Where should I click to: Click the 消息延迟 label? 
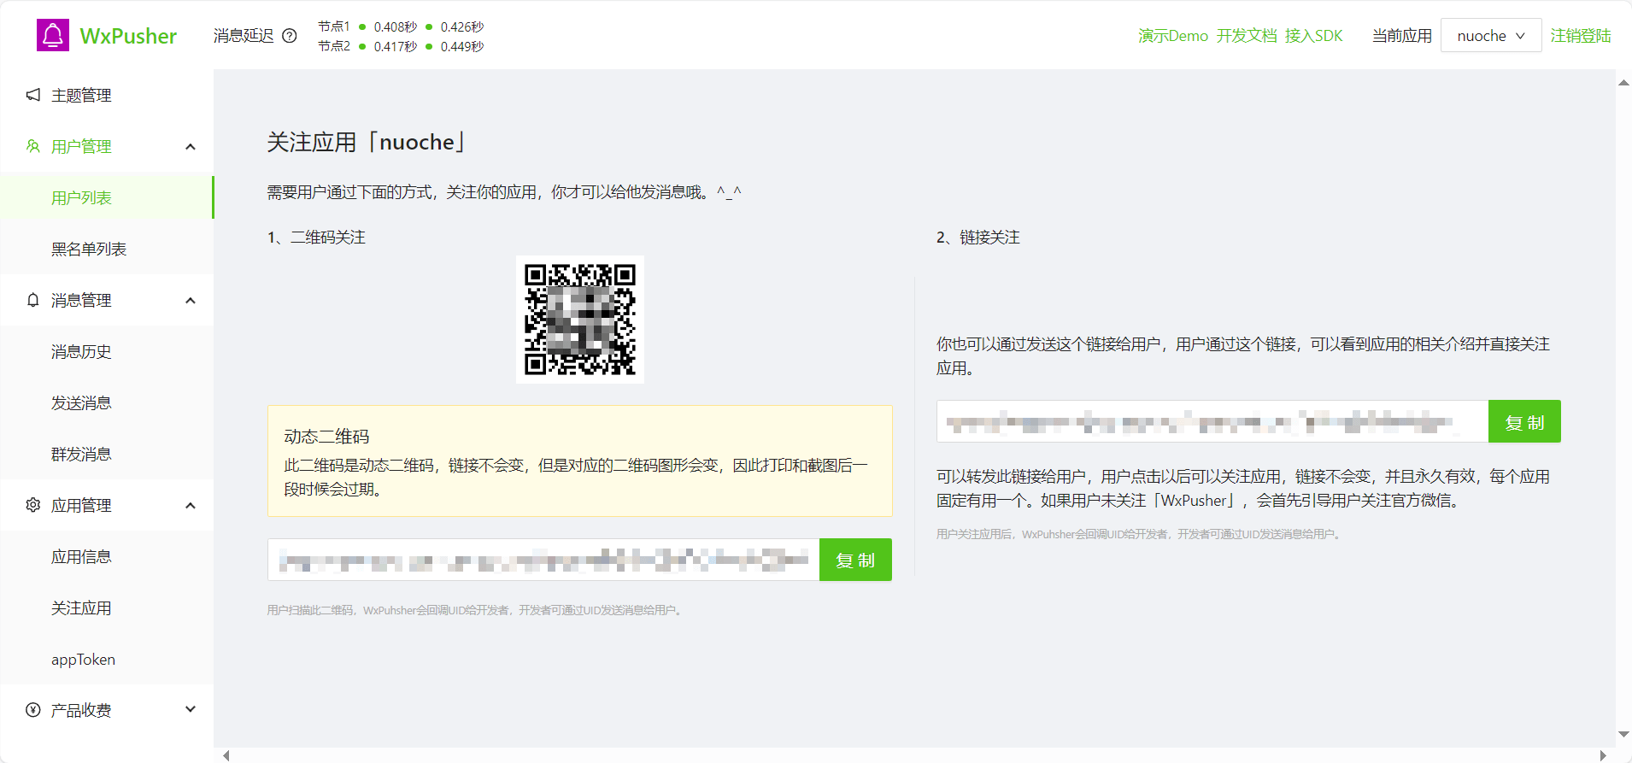(244, 36)
